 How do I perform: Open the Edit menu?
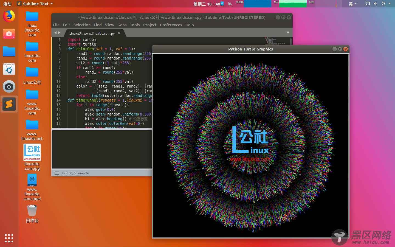pos(66,25)
